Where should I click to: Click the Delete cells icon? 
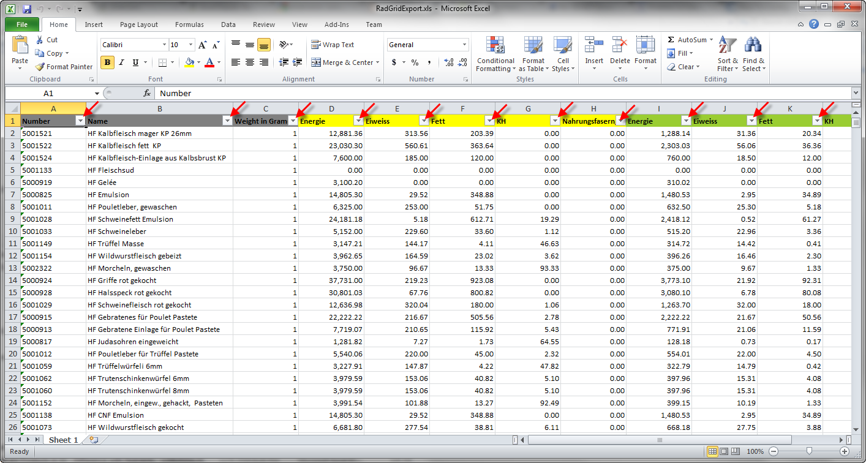pos(620,45)
